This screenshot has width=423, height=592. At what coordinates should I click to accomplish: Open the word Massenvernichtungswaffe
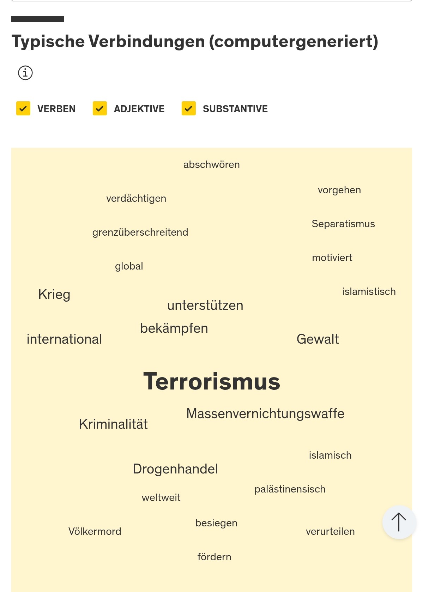(265, 414)
